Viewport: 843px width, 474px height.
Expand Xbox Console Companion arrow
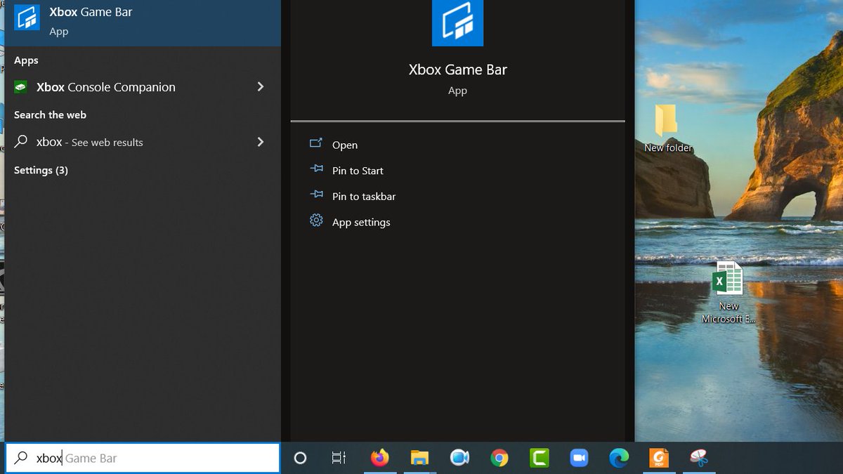pos(261,86)
